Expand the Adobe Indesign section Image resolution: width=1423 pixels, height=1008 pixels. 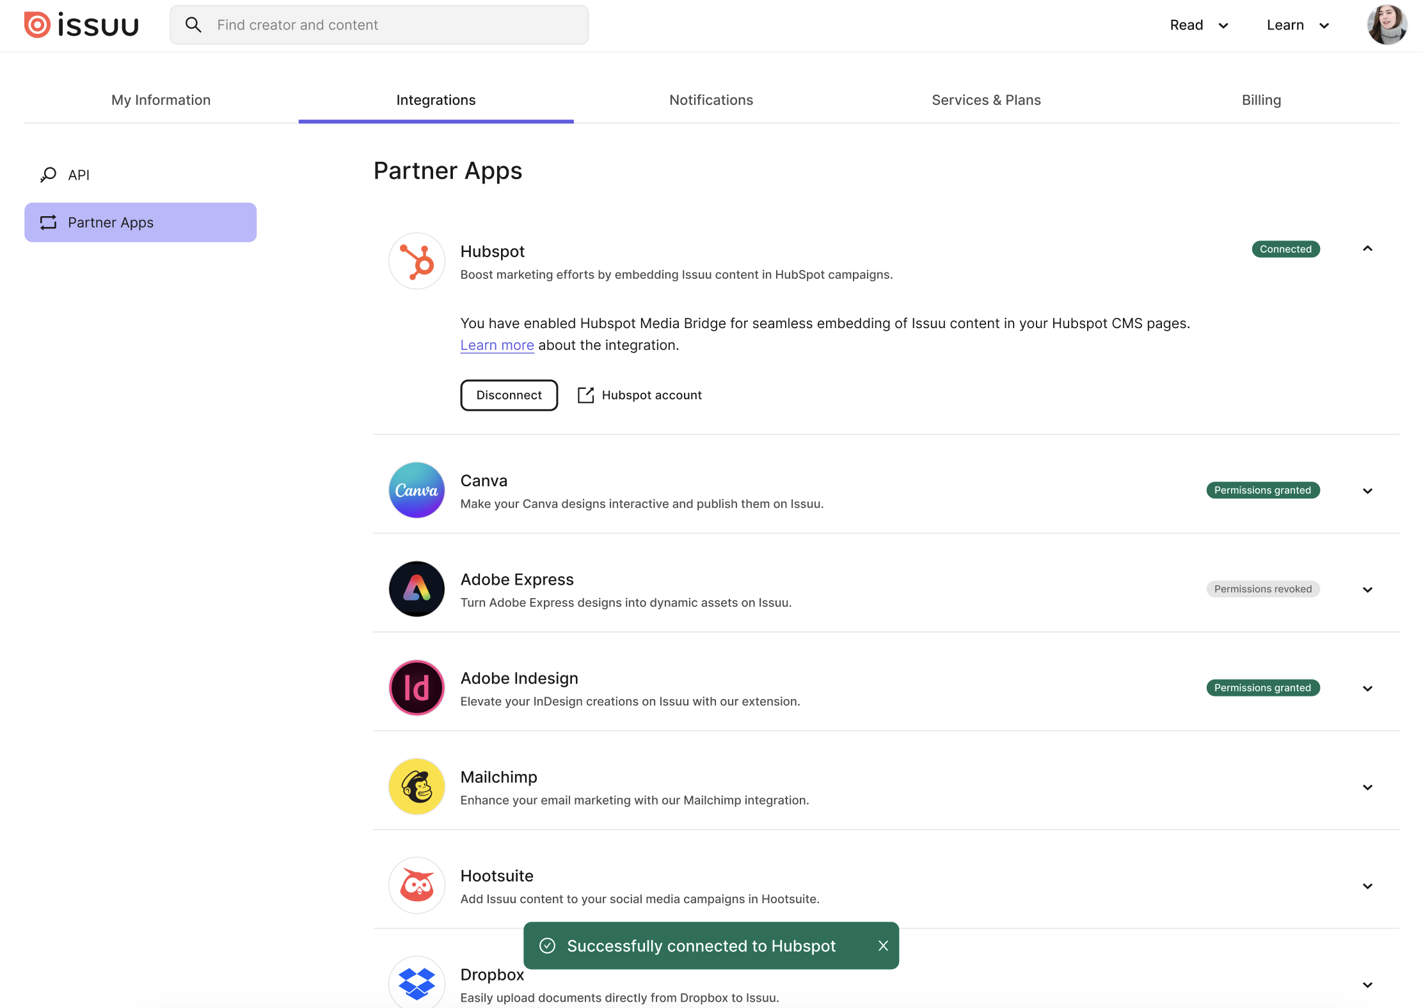point(1367,688)
